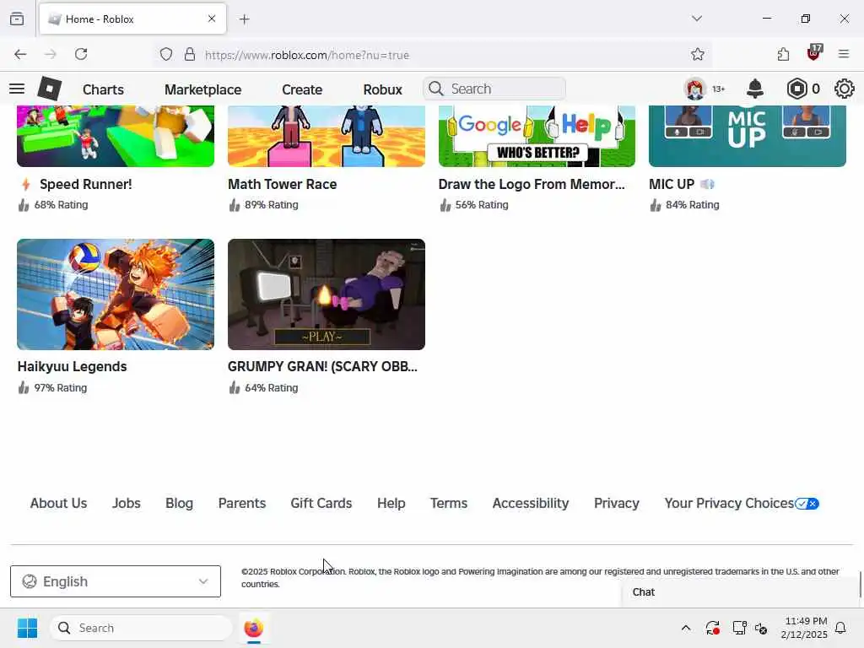Click the Math Tower Race title text
Screen dimensions: 864x648
pyautogui.click(x=282, y=184)
